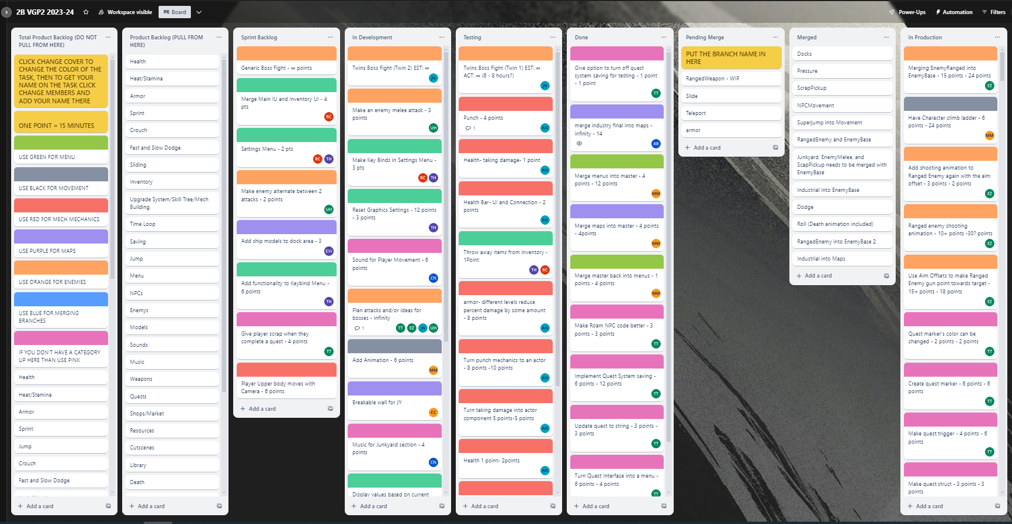Star the 2B VGP2 2023-24 board
This screenshot has width=1012, height=524.
click(x=86, y=12)
